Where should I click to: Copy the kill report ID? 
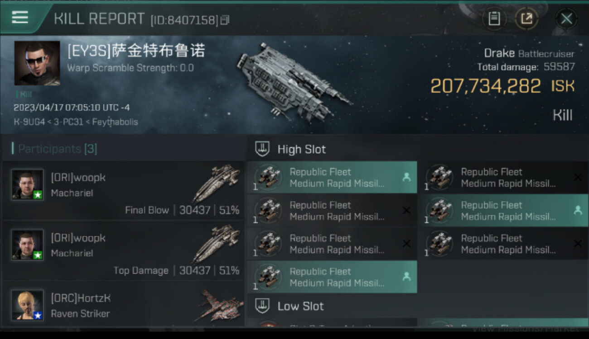(x=225, y=20)
